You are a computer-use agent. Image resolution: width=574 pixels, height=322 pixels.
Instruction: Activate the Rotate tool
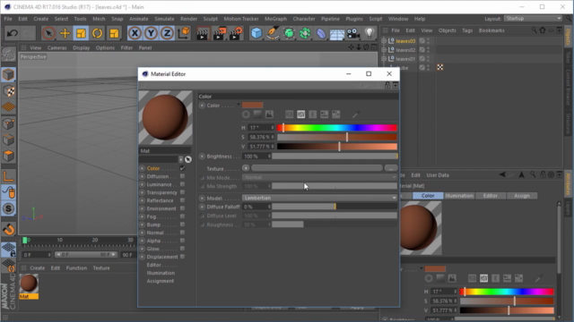[x=98, y=33]
